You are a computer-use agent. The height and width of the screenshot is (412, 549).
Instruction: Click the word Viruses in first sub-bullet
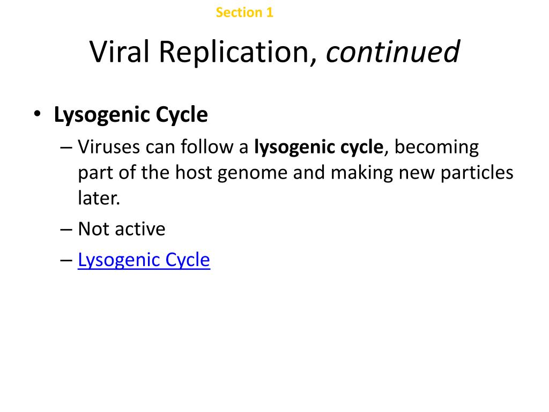109,147
